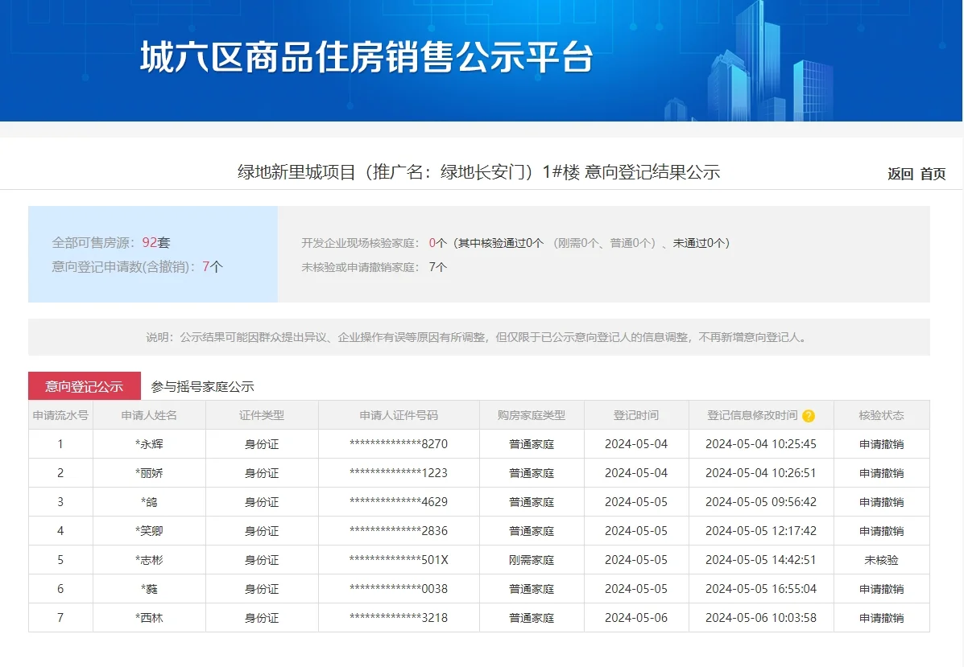Click registration date 2024-05-06 in row 7
This screenshot has width=964, height=667.
pyautogui.click(x=635, y=617)
